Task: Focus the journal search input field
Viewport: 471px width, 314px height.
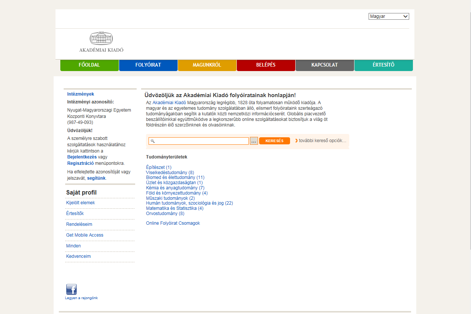Action: pos(198,141)
